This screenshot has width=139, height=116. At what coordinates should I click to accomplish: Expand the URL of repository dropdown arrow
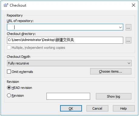[x=120, y=27]
